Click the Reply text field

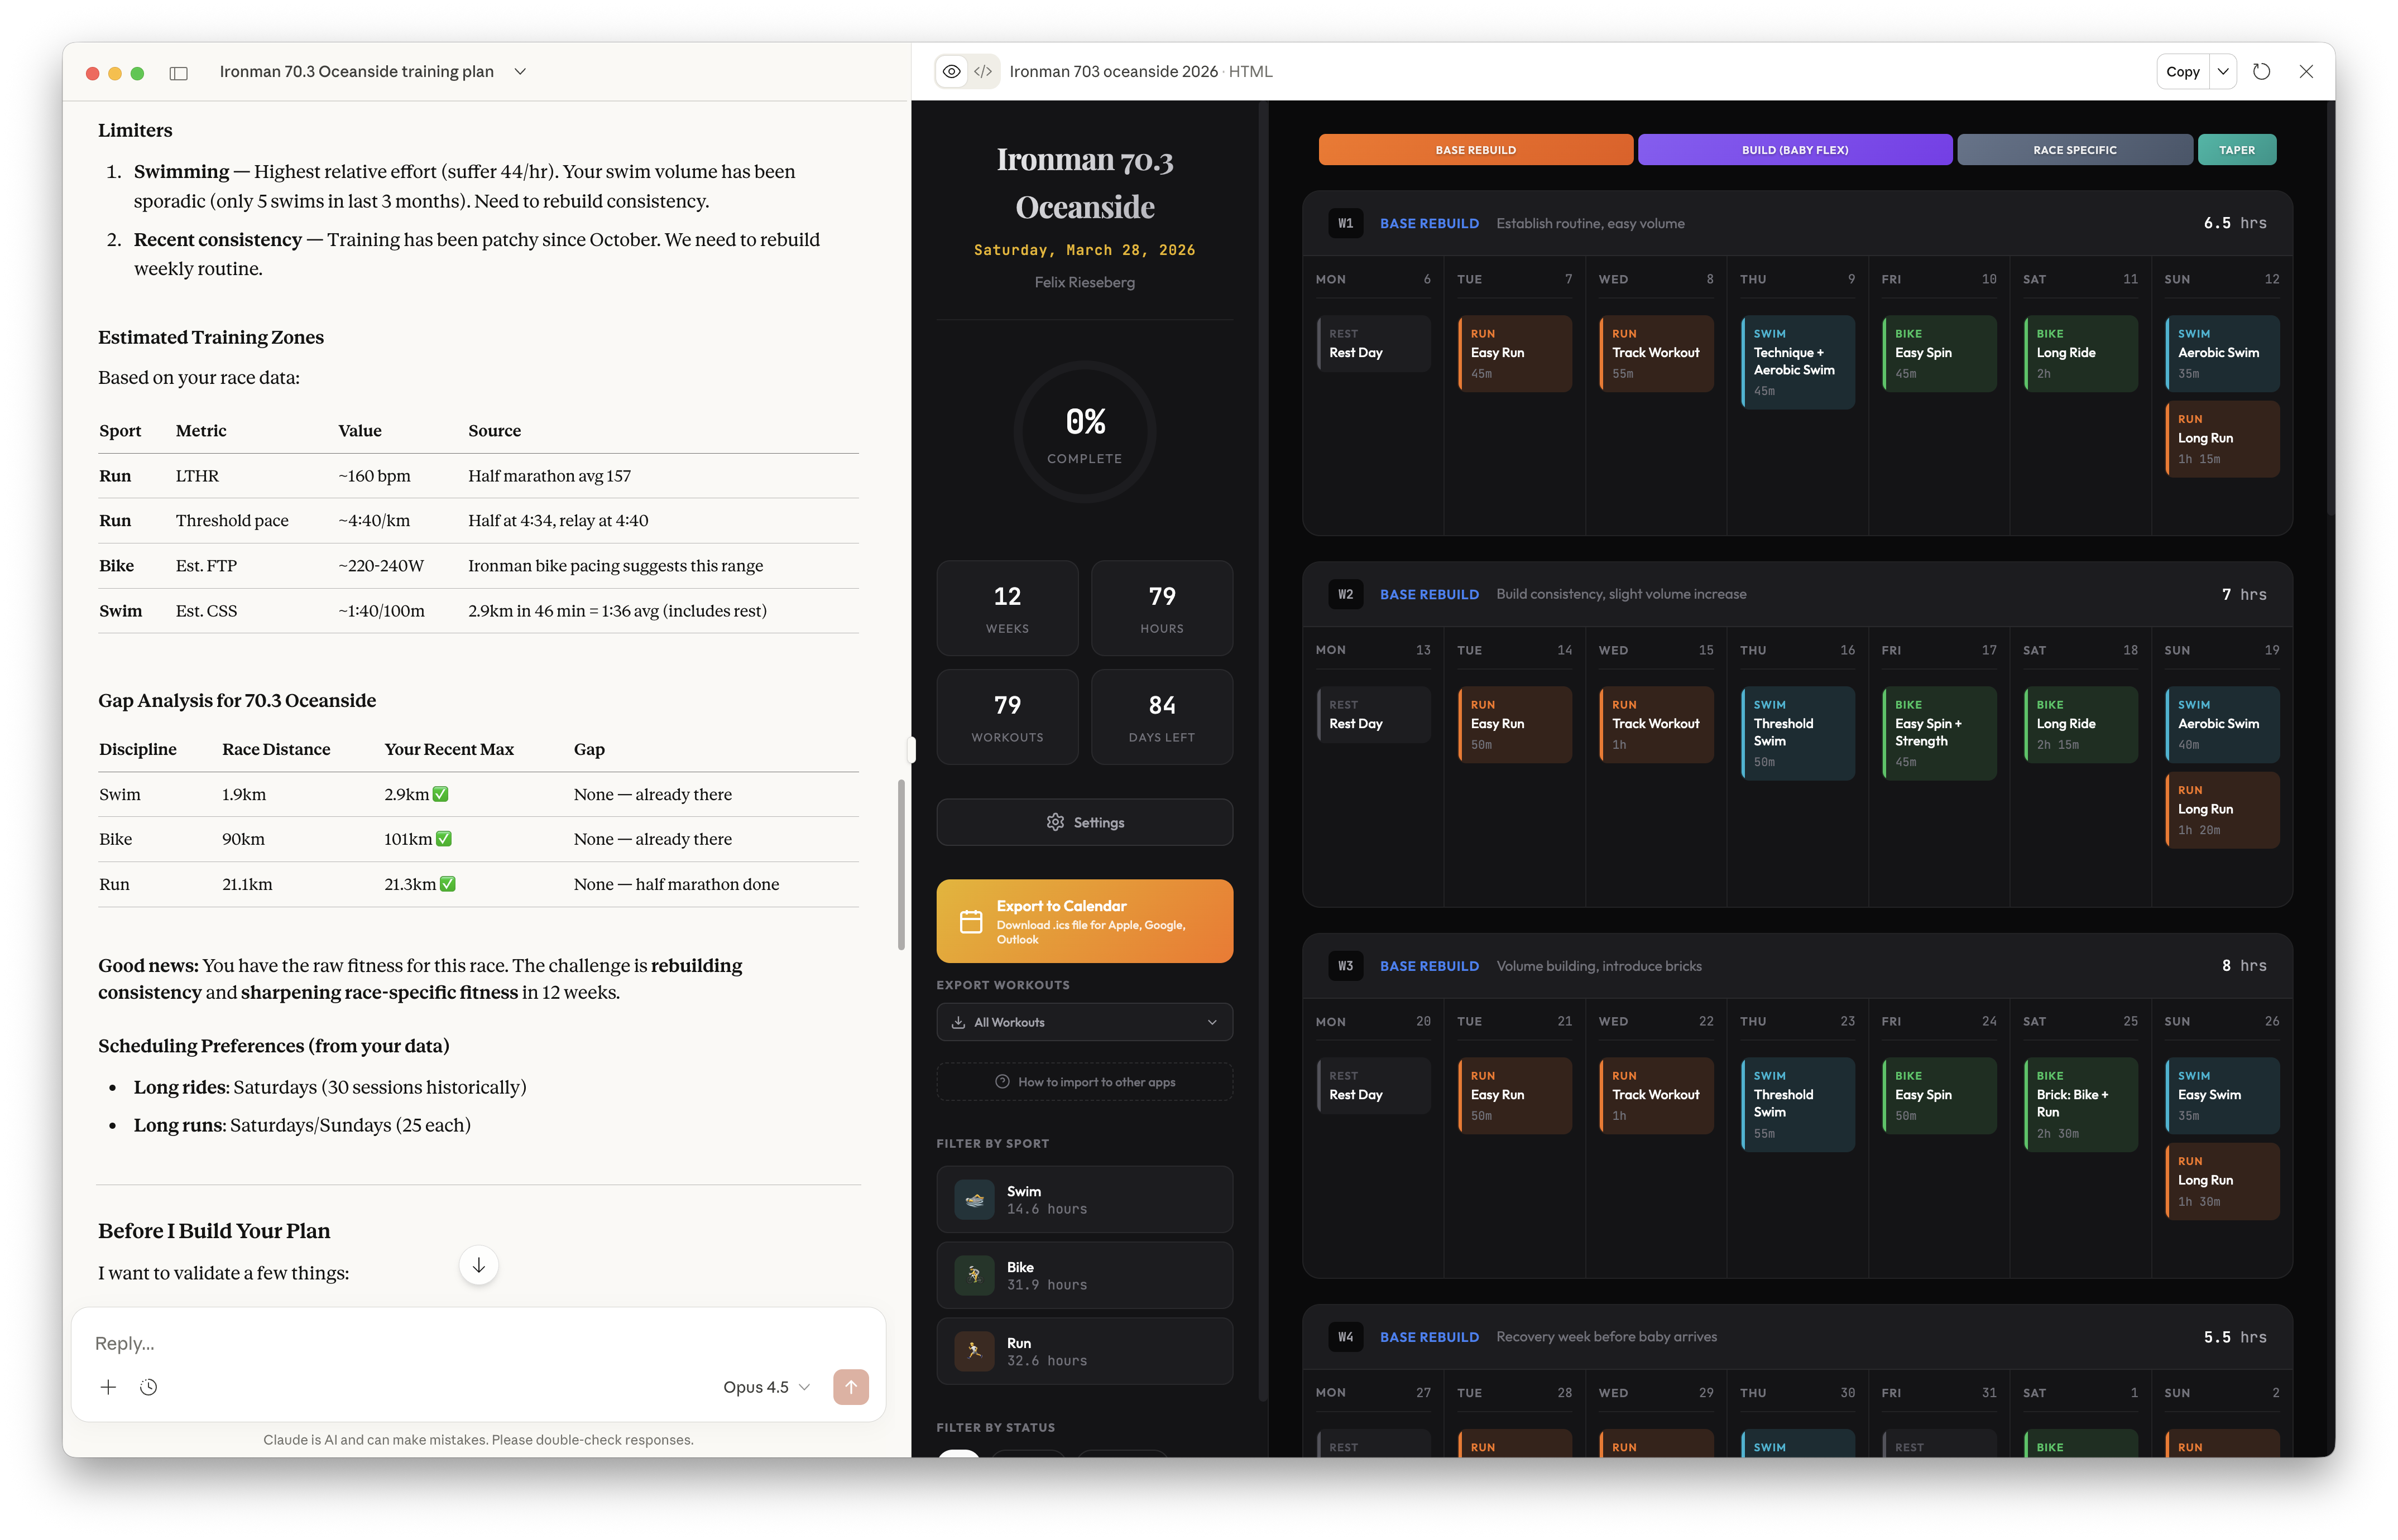400,1343
